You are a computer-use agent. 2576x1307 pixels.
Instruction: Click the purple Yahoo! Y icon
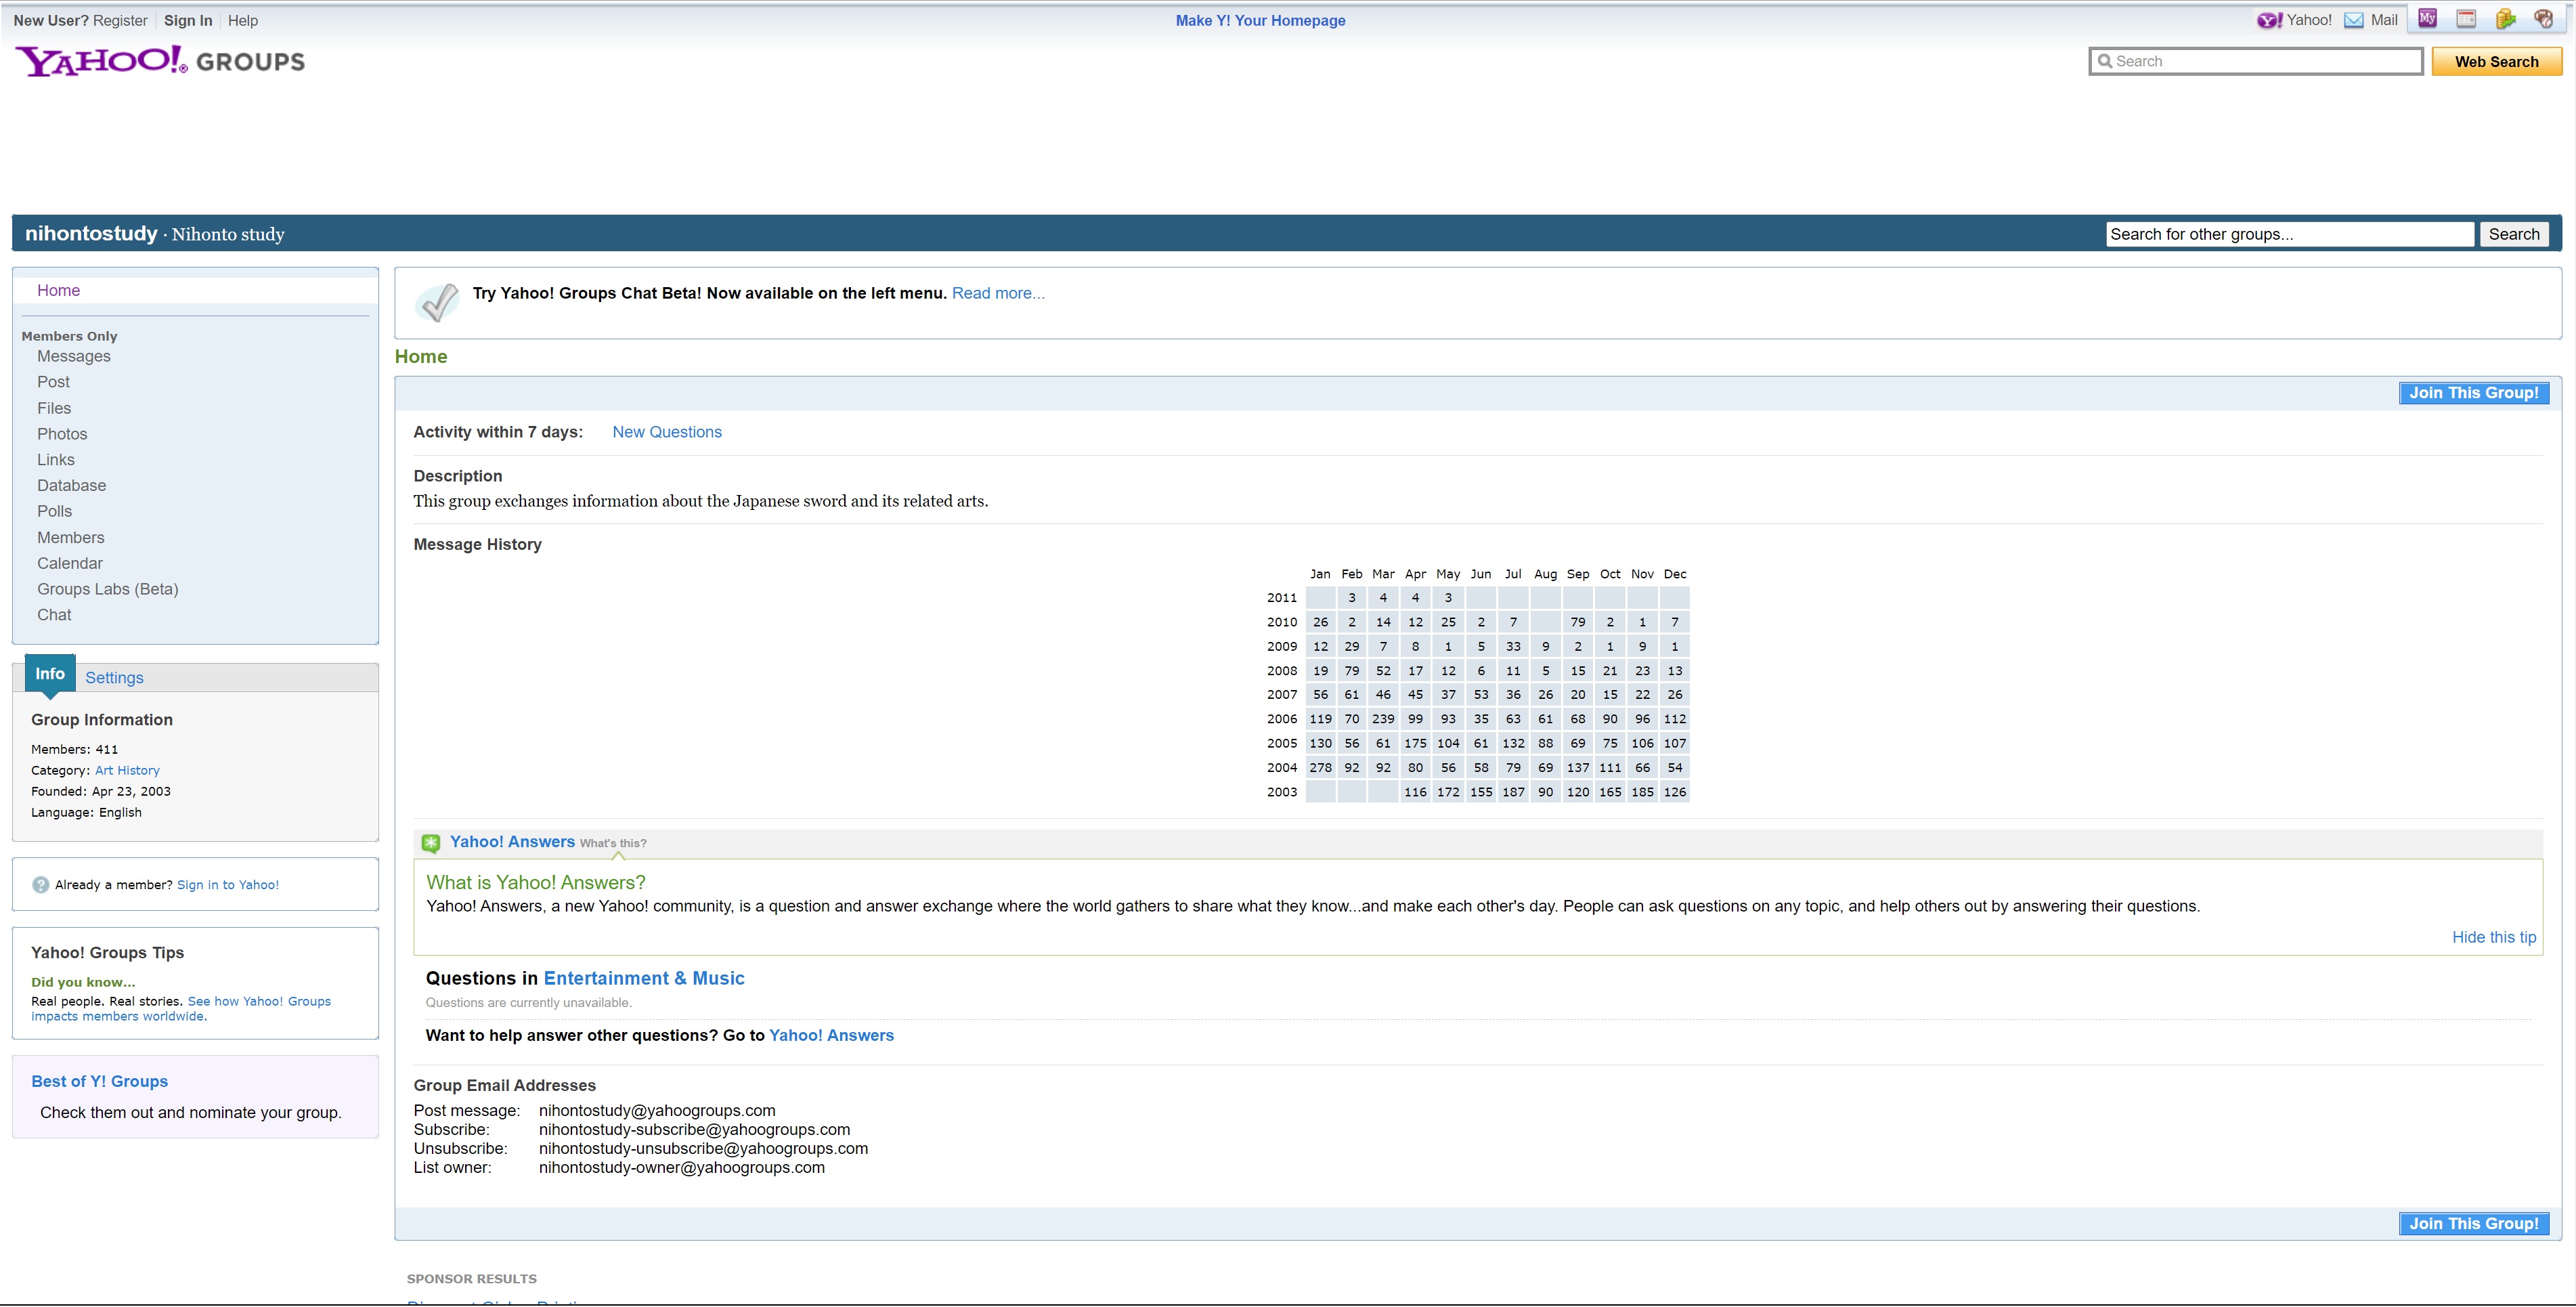point(2269,20)
